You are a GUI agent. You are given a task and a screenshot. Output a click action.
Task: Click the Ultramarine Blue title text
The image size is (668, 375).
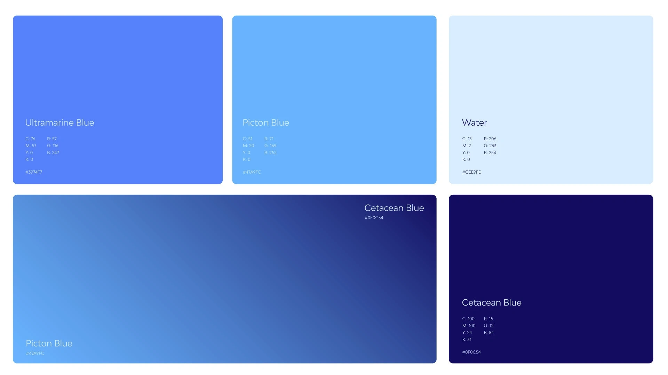pyautogui.click(x=59, y=123)
